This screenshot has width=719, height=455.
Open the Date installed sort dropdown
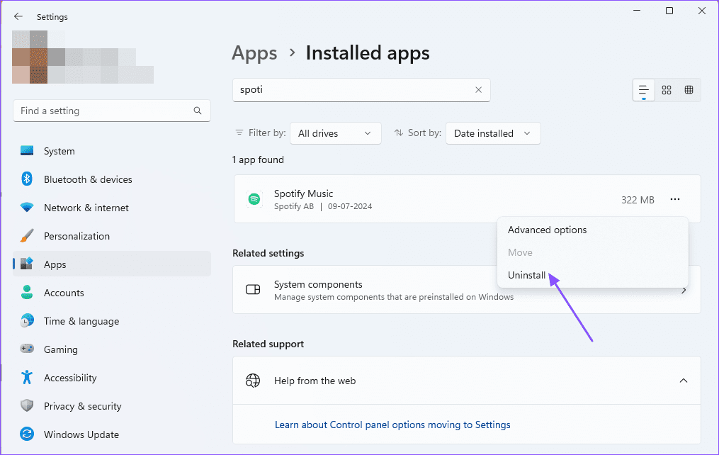(x=493, y=133)
